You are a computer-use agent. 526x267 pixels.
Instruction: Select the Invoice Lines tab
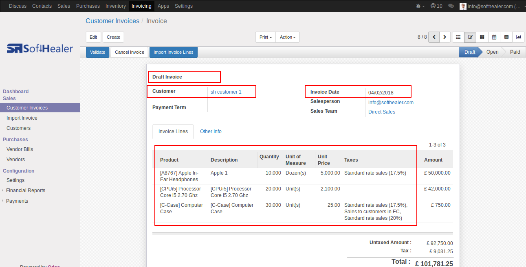173,131
